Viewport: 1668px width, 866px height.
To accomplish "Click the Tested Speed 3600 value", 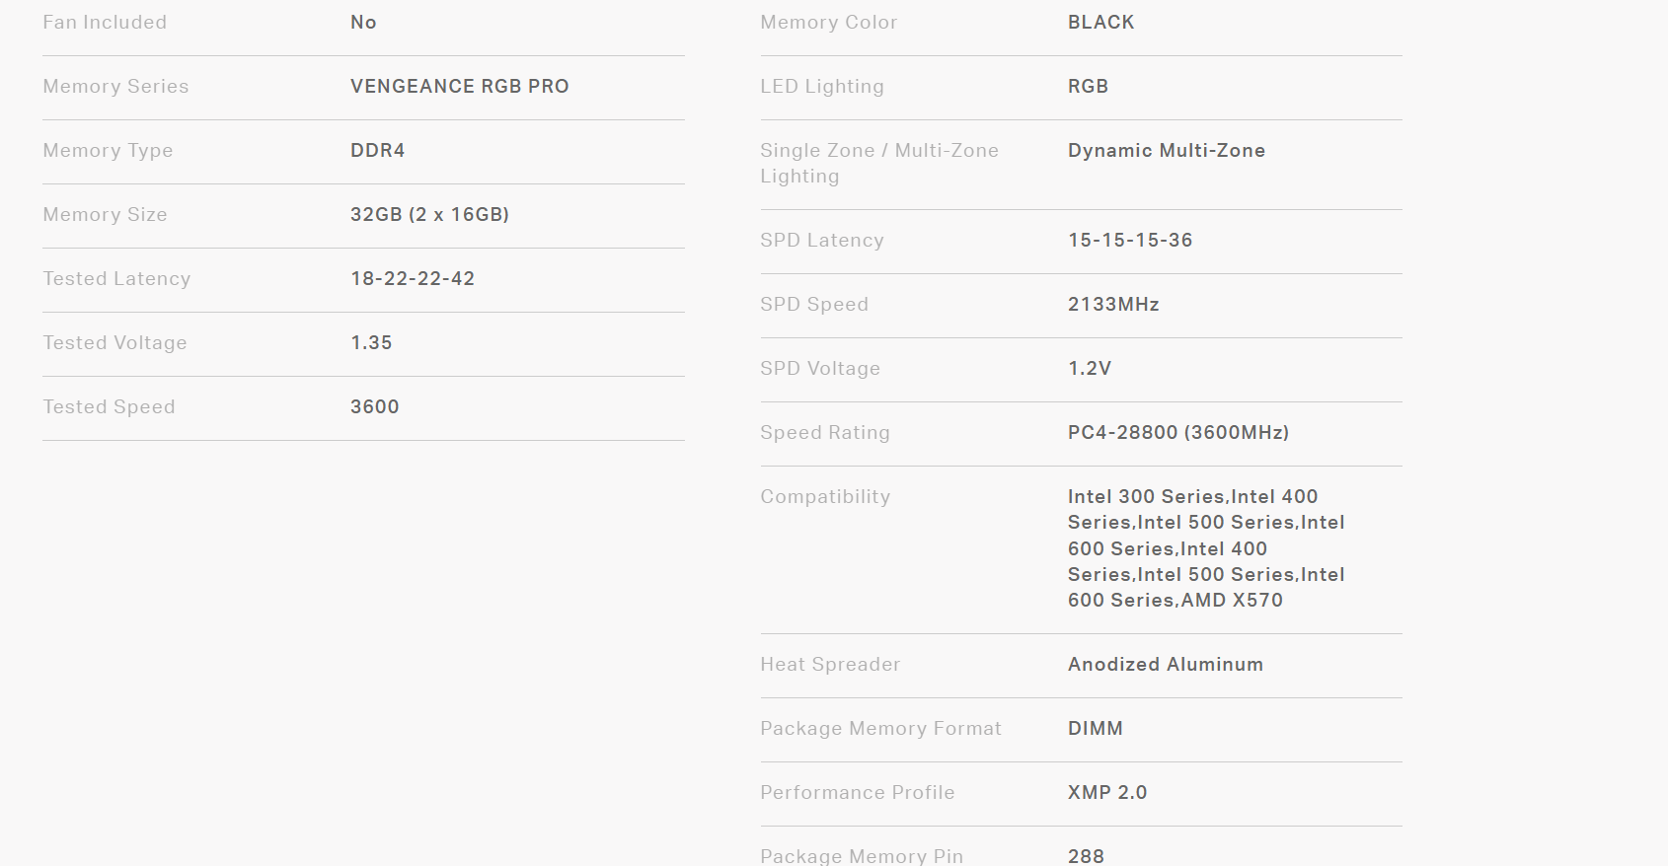I will coord(374,407).
